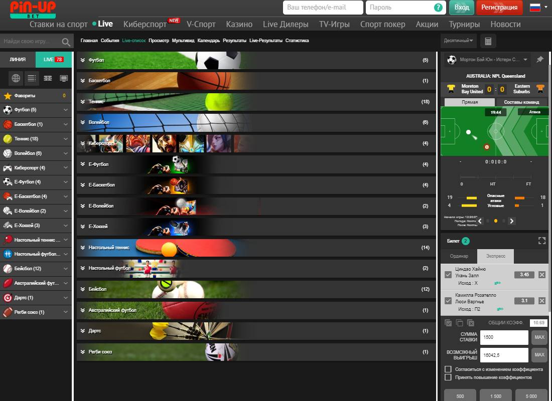Tick Принять повышение коэффициентов checkbox
The width and height of the screenshot is (552, 401).
[x=448, y=377]
